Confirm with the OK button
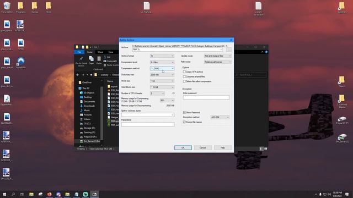 click(x=183, y=148)
